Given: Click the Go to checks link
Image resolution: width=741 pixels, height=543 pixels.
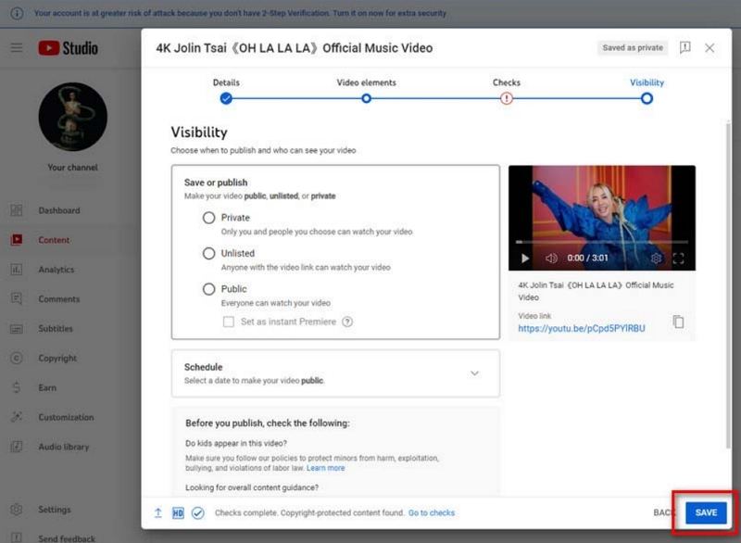Looking at the screenshot, I should tap(432, 512).
